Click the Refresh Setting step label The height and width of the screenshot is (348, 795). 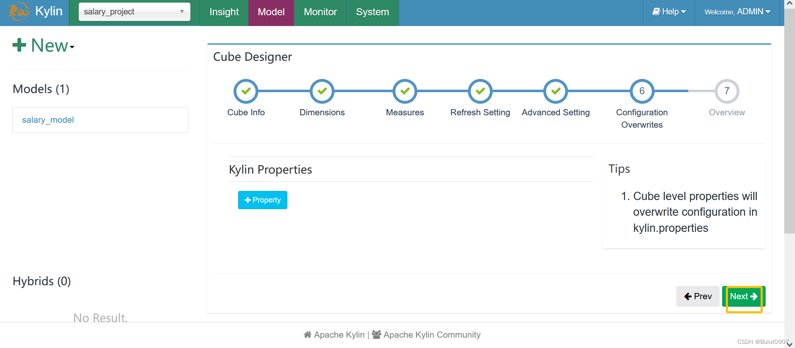click(x=480, y=112)
